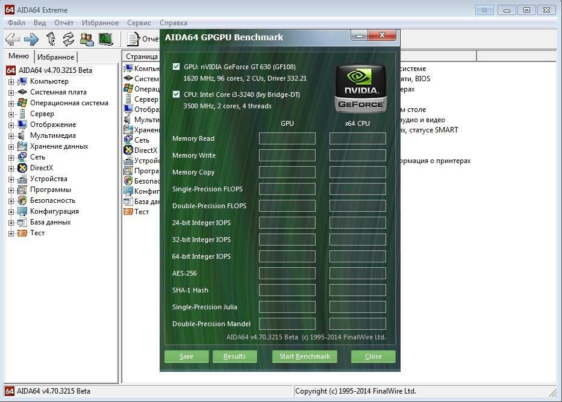This screenshot has height=402, width=562.
Task: Switch to the Избранное sidebar tab
Action: coord(56,57)
